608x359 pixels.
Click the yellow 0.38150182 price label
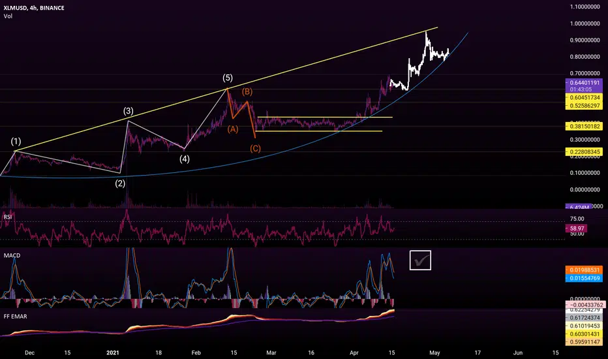pyautogui.click(x=584, y=126)
